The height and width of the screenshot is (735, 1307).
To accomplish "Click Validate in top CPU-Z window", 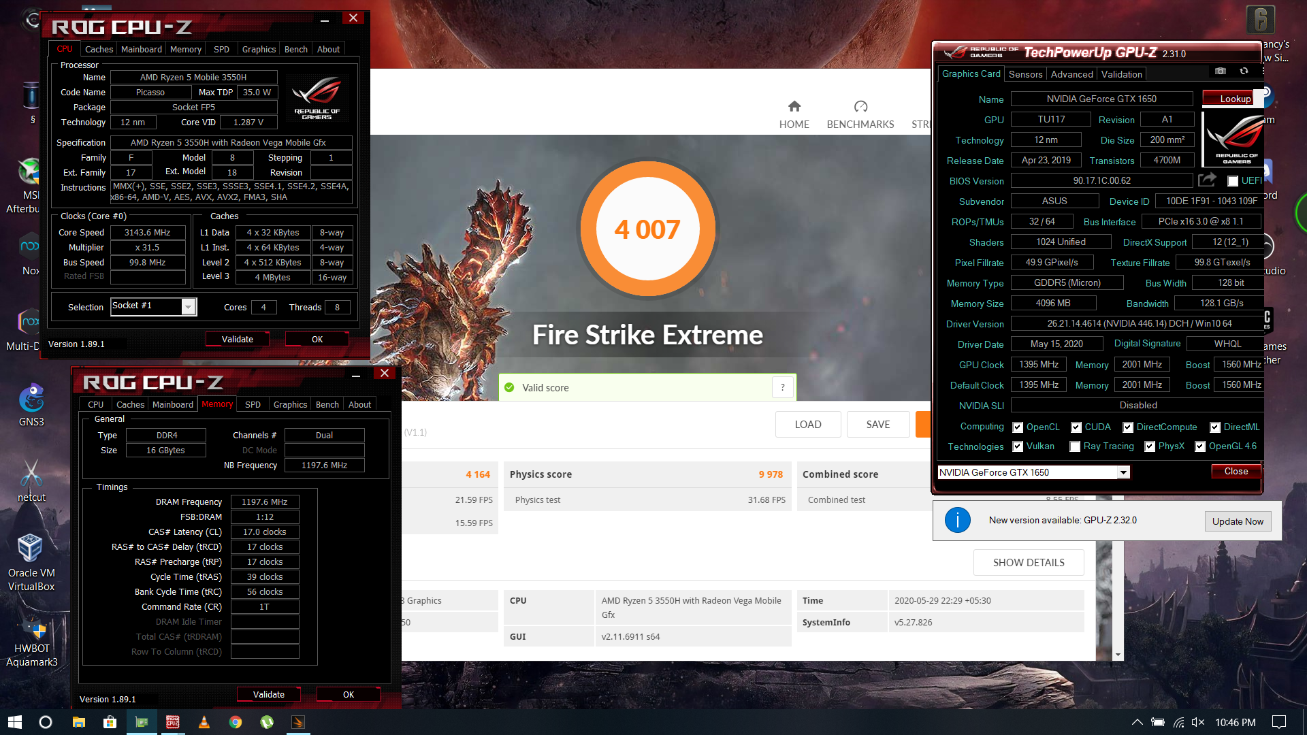I will 237,339.
